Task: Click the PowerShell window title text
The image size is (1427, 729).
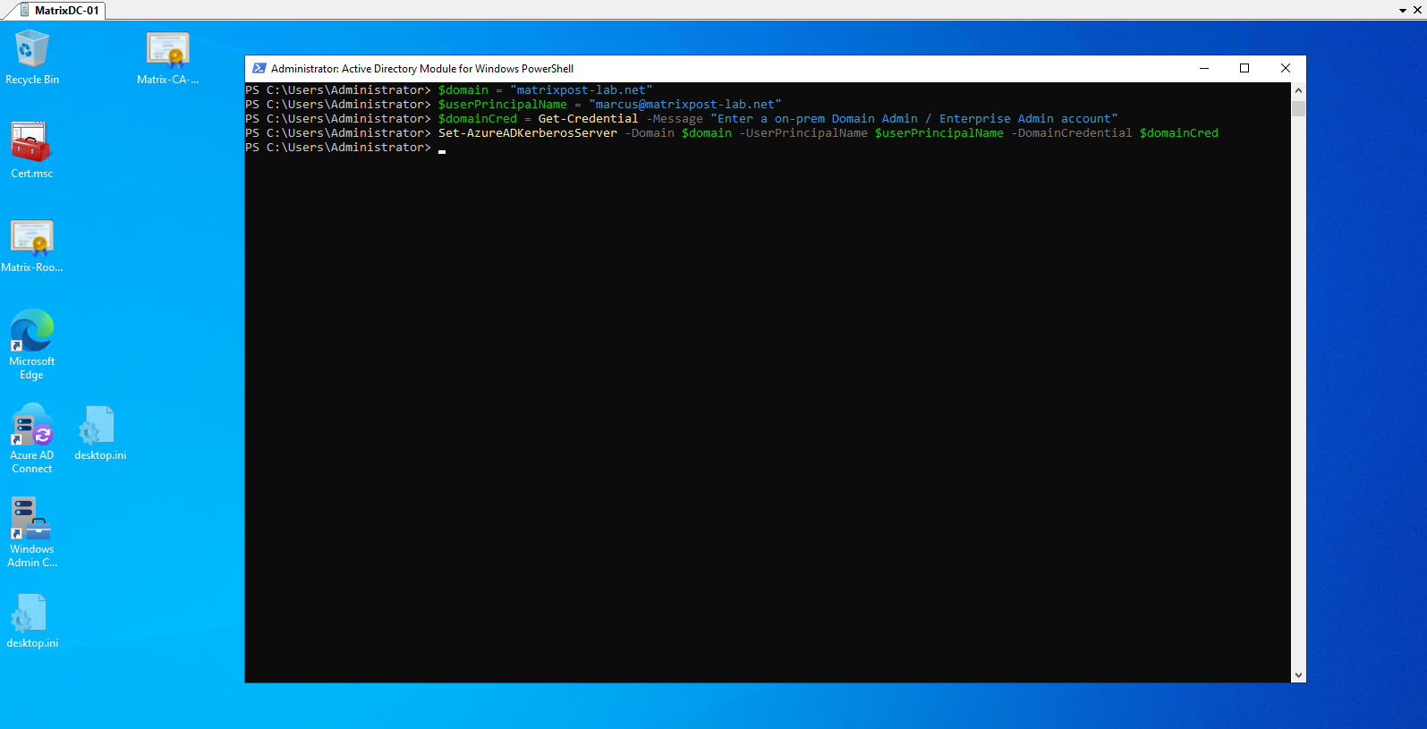Action: point(422,69)
